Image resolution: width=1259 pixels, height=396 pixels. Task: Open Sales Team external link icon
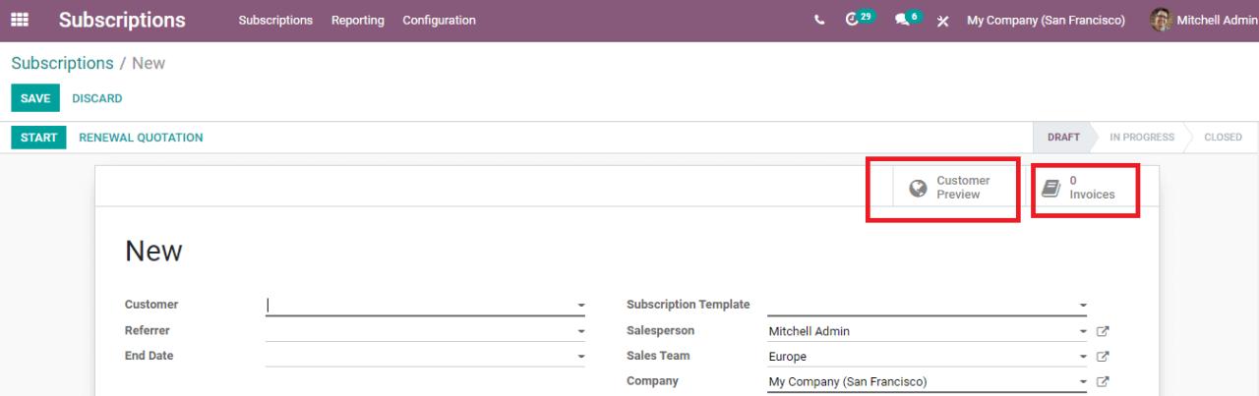pos(1104,357)
